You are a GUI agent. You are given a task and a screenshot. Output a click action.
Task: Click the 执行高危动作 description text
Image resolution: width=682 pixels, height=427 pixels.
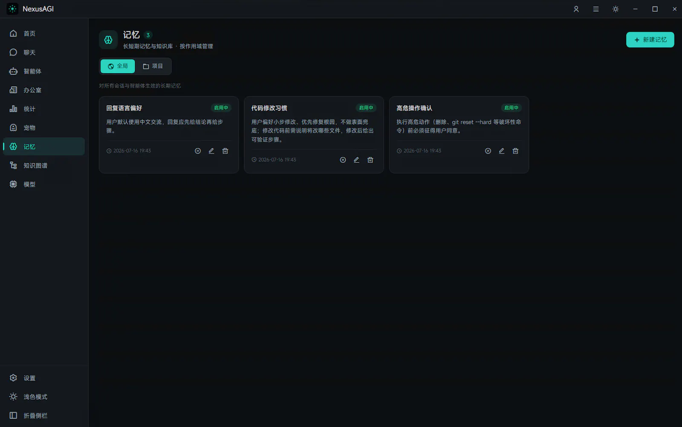tap(459, 126)
